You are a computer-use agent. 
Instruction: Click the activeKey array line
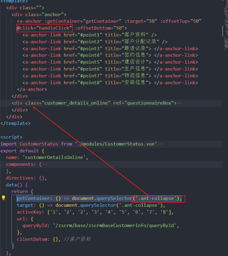[95, 212]
